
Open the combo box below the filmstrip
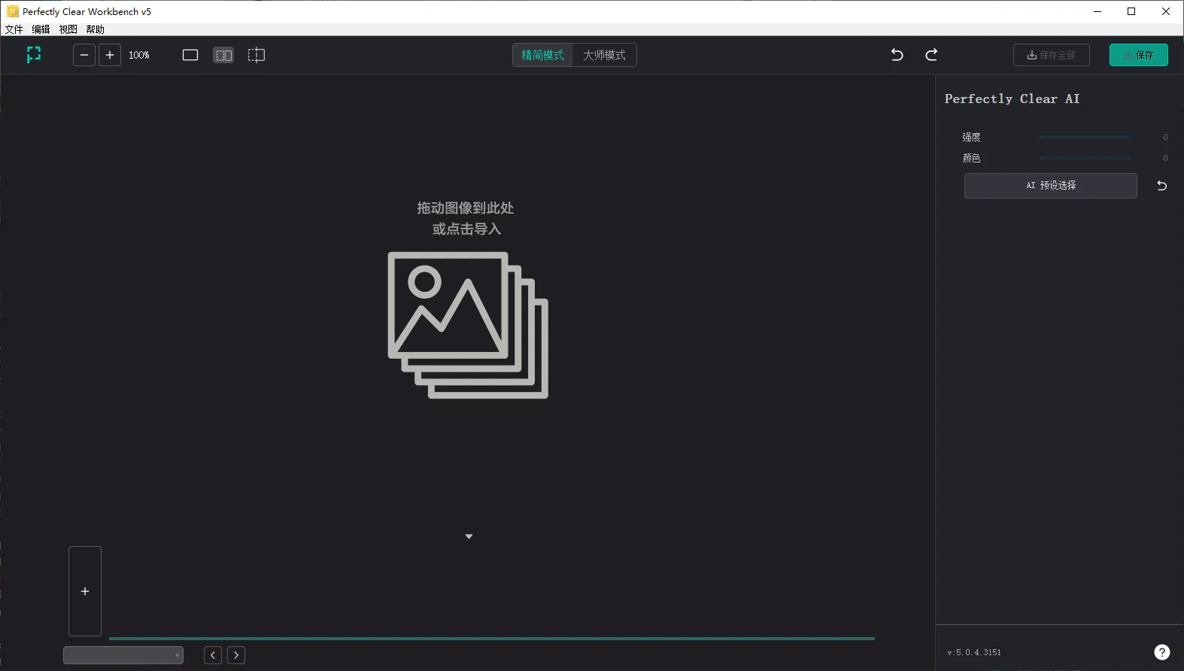pos(123,655)
